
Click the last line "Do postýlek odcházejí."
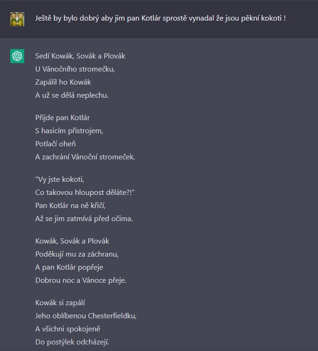coord(72,342)
